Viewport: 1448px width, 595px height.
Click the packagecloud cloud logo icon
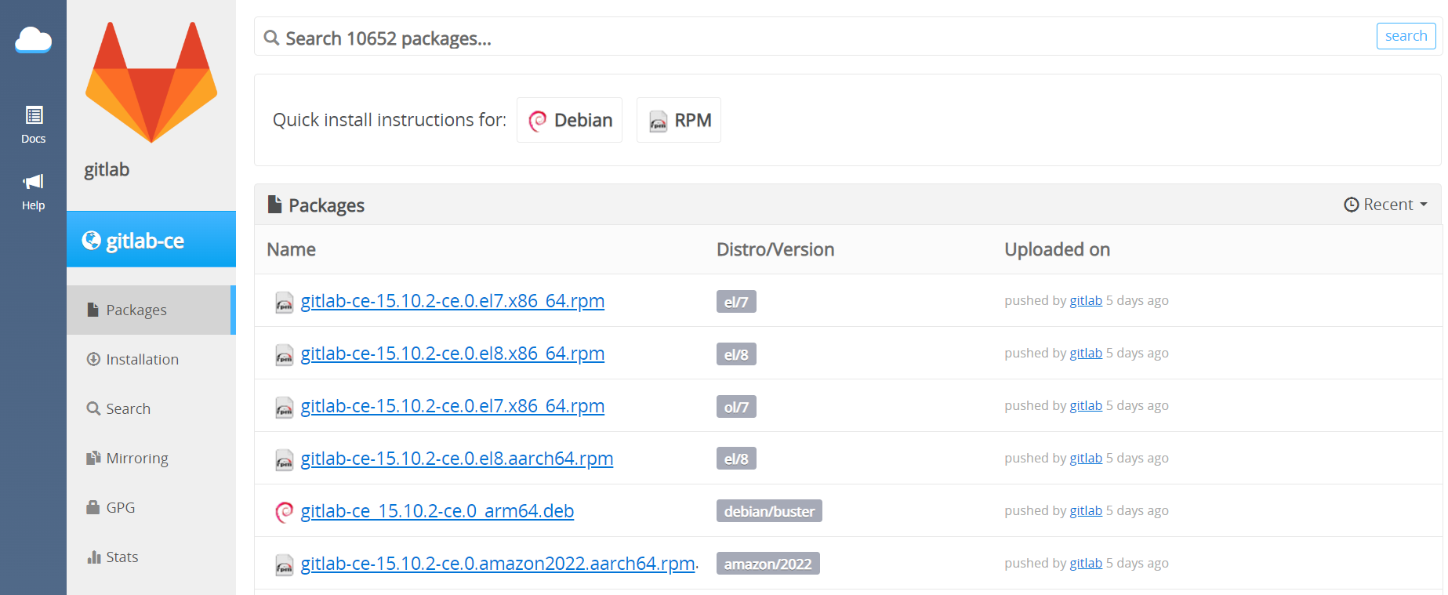pyautogui.click(x=33, y=39)
